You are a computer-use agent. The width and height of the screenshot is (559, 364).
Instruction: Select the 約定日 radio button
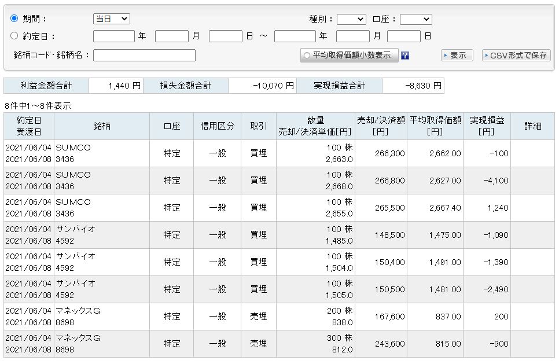point(14,36)
